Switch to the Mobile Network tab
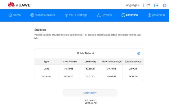 pyautogui.click(x=43, y=15)
